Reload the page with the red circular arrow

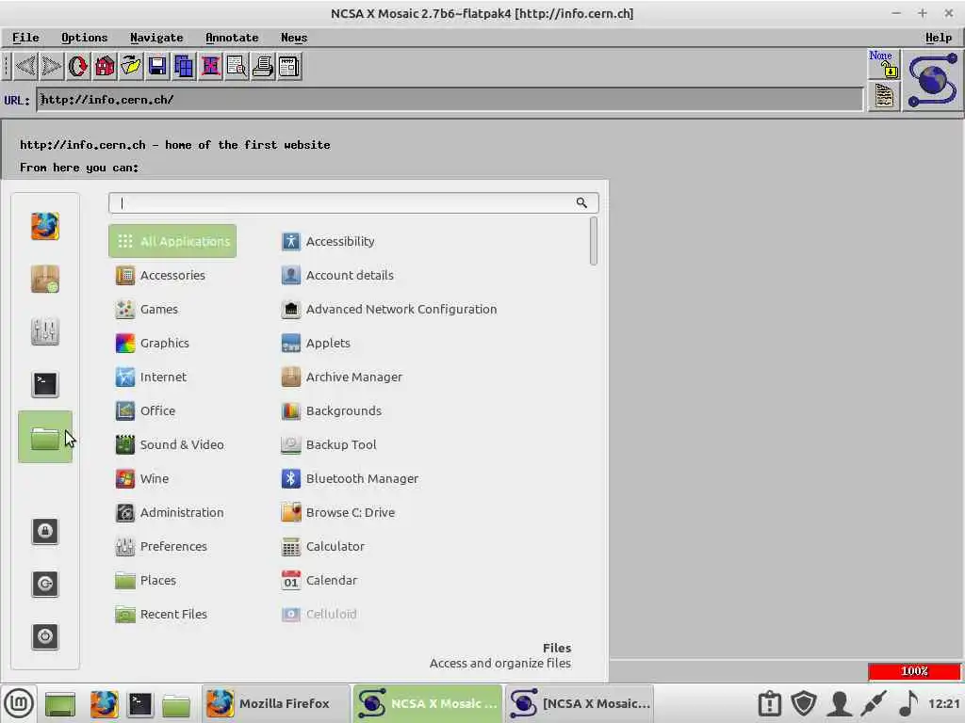pos(77,66)
